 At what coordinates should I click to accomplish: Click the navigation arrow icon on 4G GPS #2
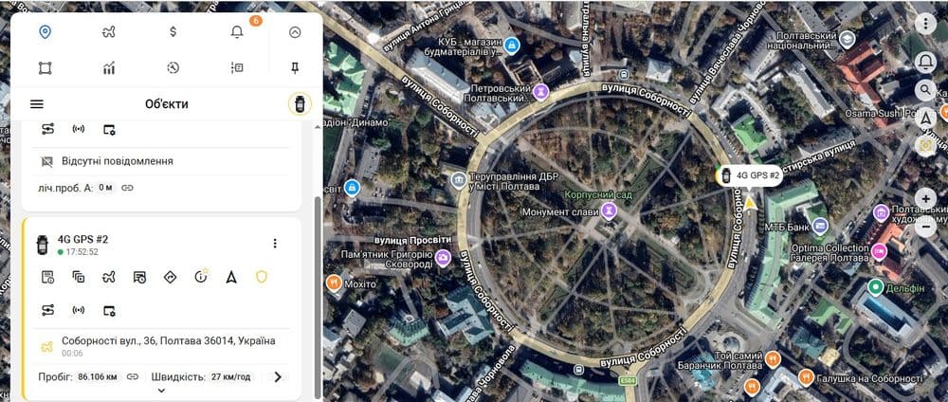point(231,278)
